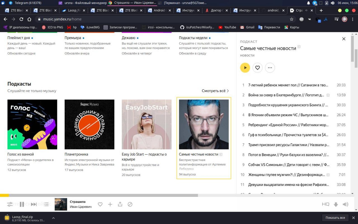Add current track to playlist with plus icon
The width and height of the screenshot is (358, 224).
coord(110,204)
